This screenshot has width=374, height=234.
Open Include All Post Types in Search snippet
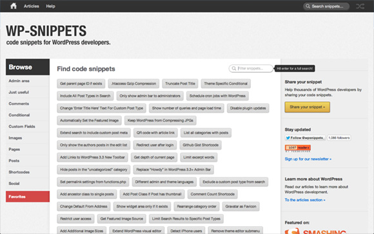point(85,96)
